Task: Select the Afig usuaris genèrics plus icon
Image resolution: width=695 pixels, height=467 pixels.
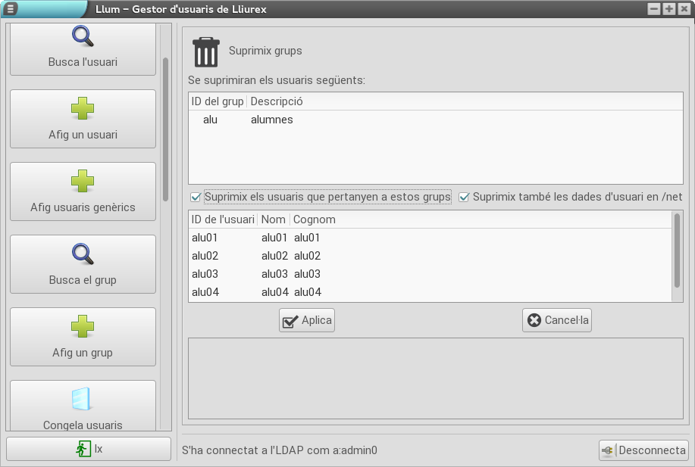Action: [x=83, y=182]
